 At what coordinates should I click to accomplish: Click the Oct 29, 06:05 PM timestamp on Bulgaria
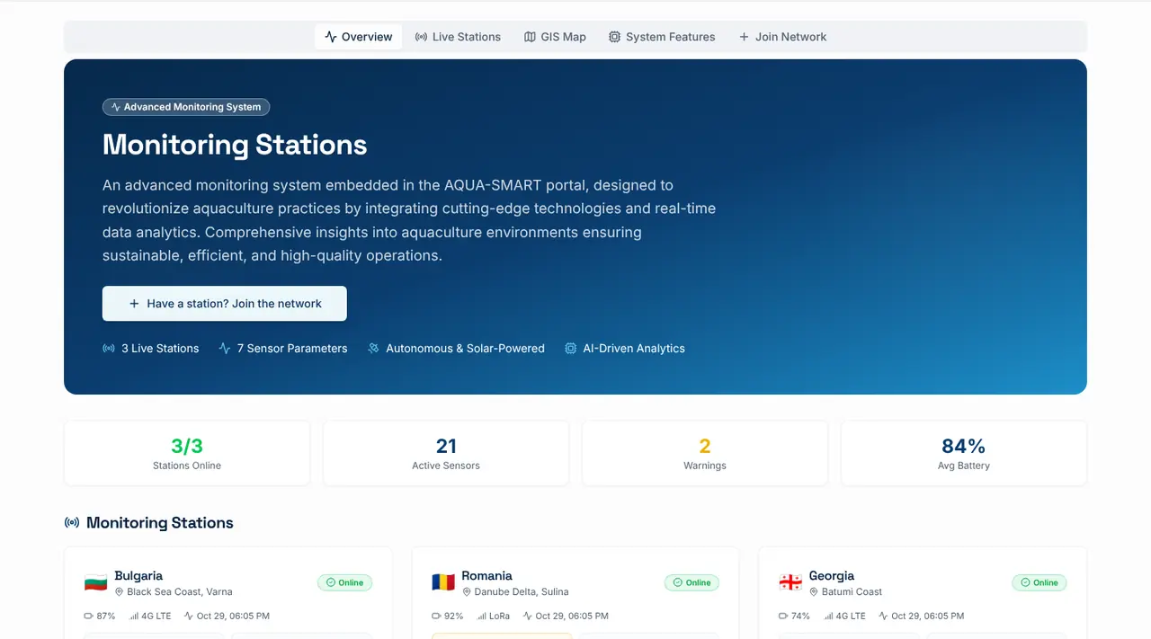pyautogui.click(x=233, y=617)
